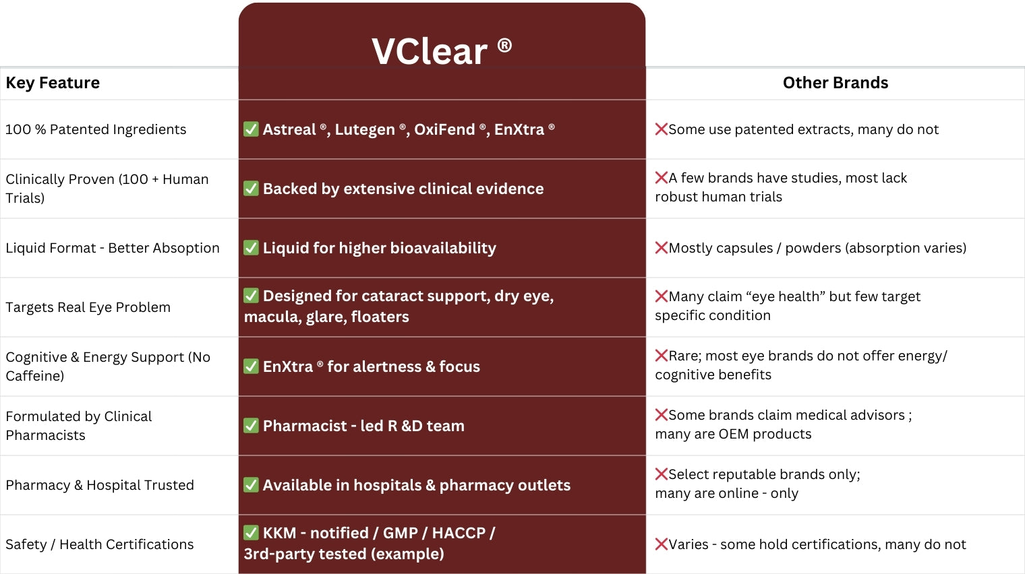Click the checkbox next to Pharmacist-led R&D team
This screenshot has width=1025, height=574.
click(x=251, y=426)
